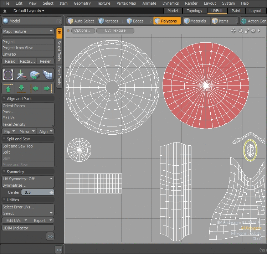Click the Unwrap button
The height and width of the screenshot is (254, 267).
[28, 54]
